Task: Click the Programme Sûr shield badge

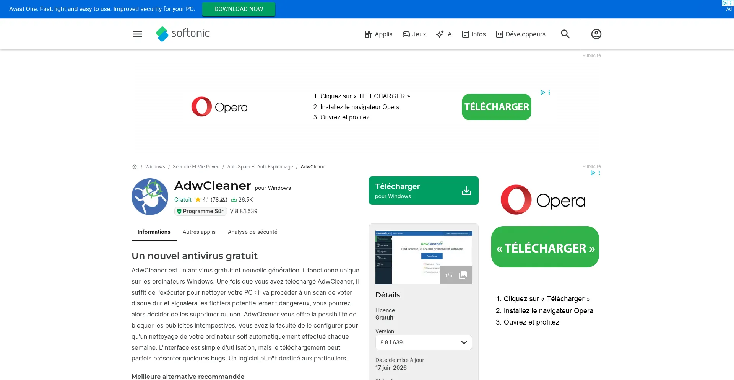Action: tap(200, 211)
